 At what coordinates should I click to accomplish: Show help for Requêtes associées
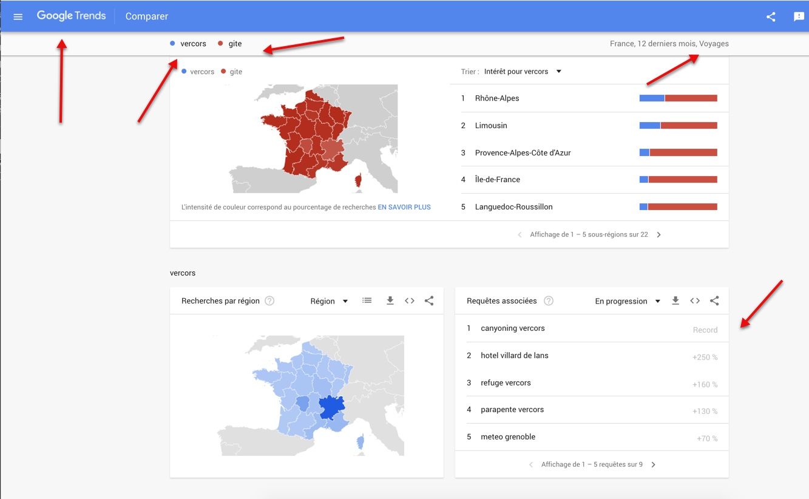click(549, 300)
